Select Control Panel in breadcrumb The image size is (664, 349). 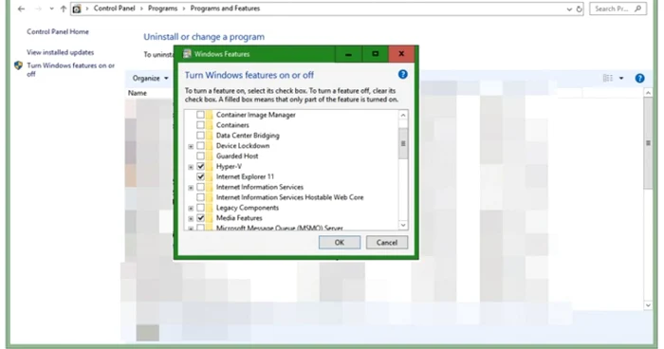click(x=115, y=9)
